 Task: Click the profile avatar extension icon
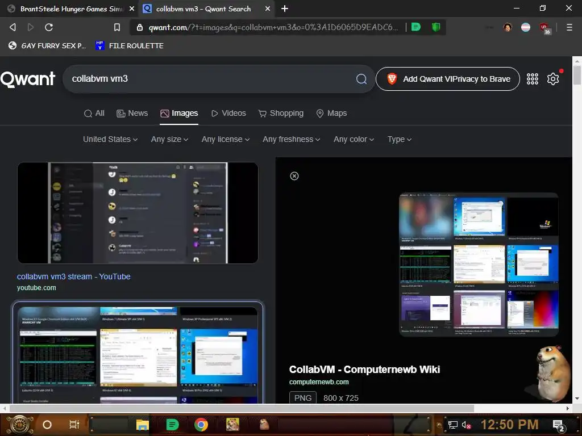(508, 27)
